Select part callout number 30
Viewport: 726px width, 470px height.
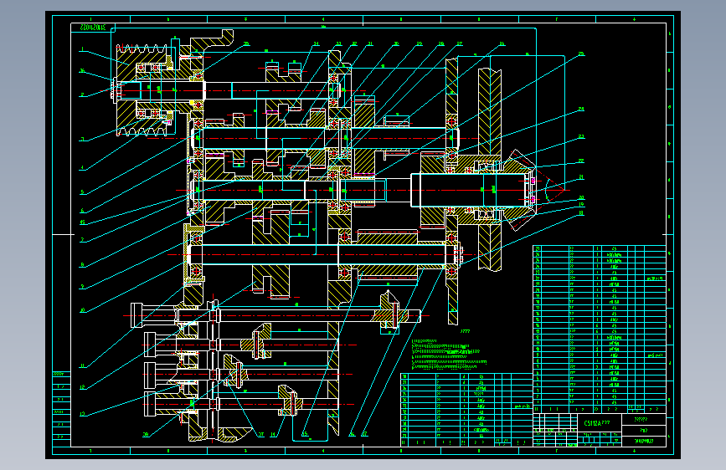(396, 44)
